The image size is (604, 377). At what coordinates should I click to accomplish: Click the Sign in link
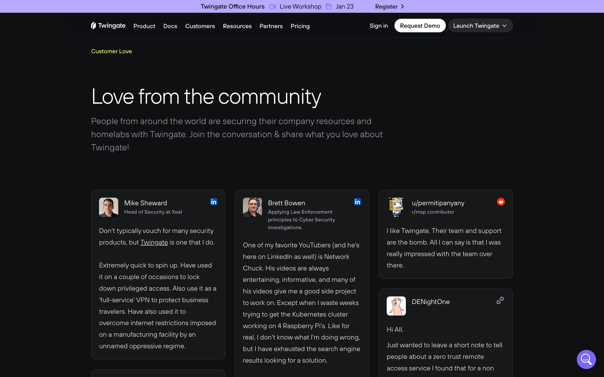tap(378, 26)
